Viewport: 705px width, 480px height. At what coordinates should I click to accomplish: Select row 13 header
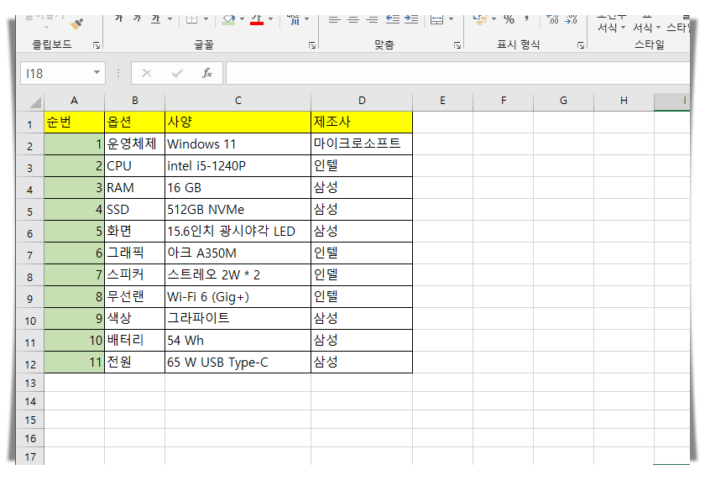pos(29,383)
